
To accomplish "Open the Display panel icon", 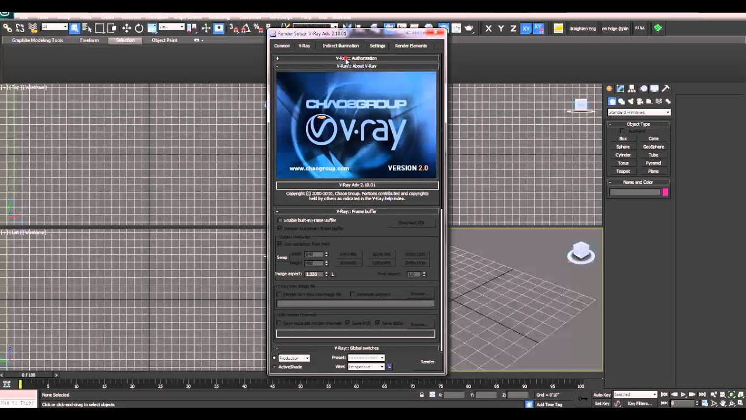I will coord(654,89).
